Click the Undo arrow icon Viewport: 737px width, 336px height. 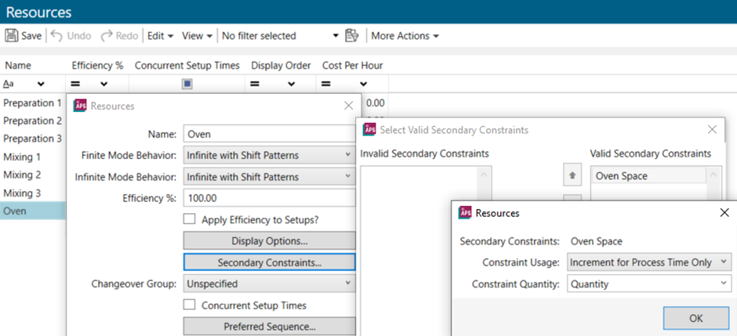pyautogui.click(x=58, y=36)
